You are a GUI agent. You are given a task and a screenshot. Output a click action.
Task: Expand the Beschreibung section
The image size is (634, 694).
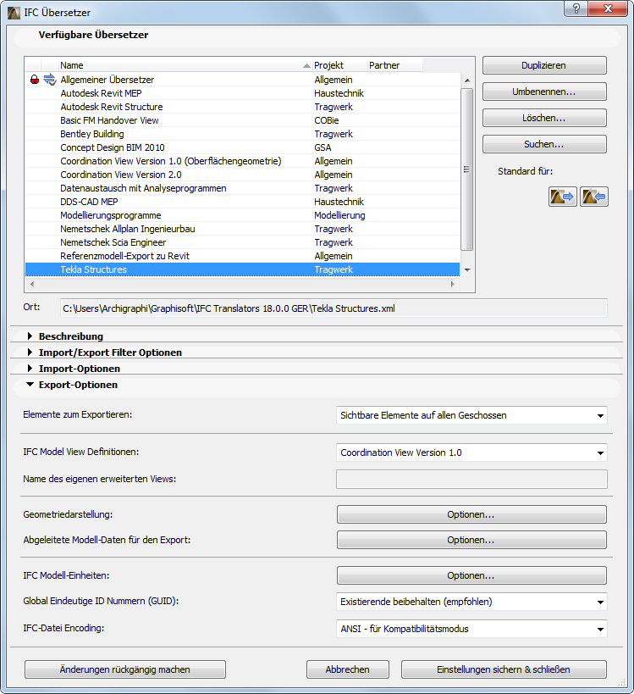[x=30, y=336]
